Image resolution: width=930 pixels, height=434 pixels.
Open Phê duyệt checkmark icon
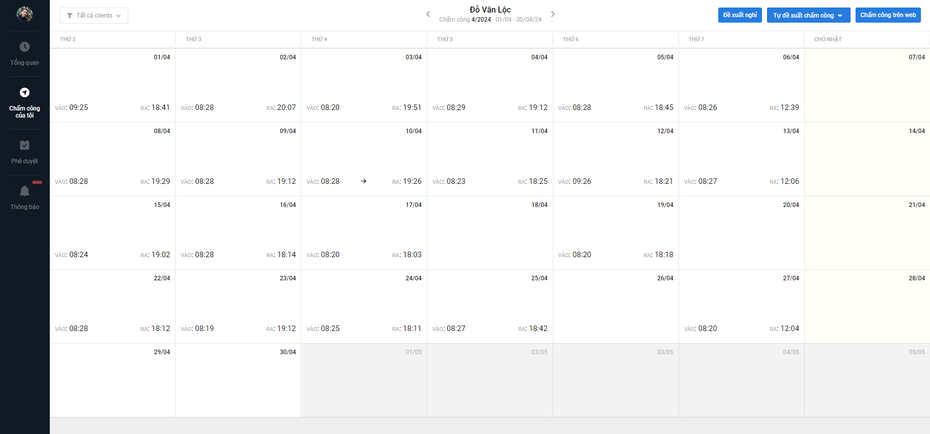pos(25,145)
